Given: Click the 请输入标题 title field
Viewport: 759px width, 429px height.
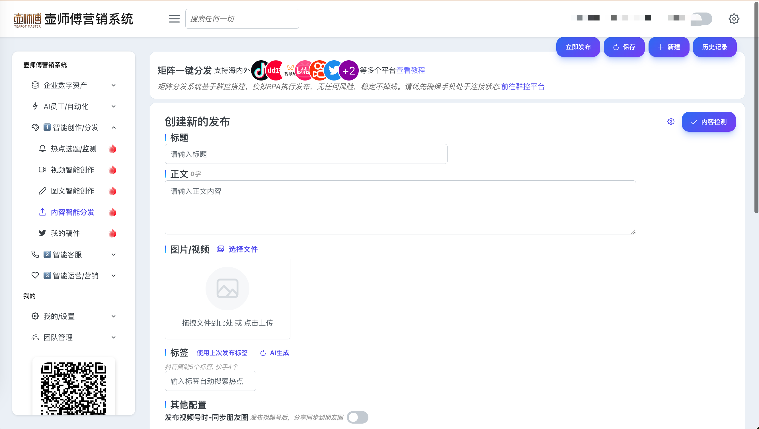Looking at the screenshot, I should 306,154.
